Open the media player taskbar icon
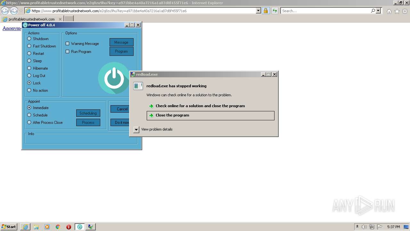Viewport: 410px width, 231px height. [47, 227]
